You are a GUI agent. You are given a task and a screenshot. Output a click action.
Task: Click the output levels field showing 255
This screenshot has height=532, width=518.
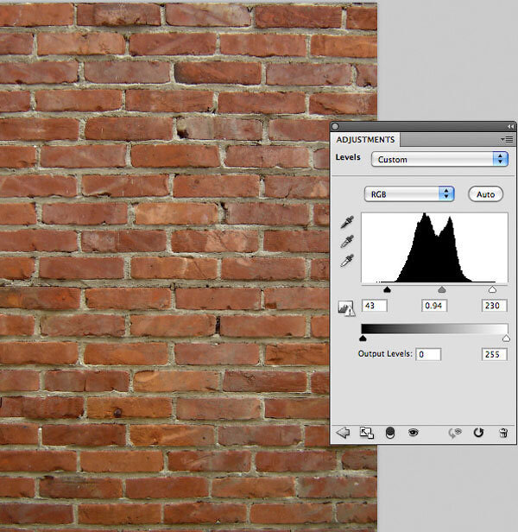(494, 354)
